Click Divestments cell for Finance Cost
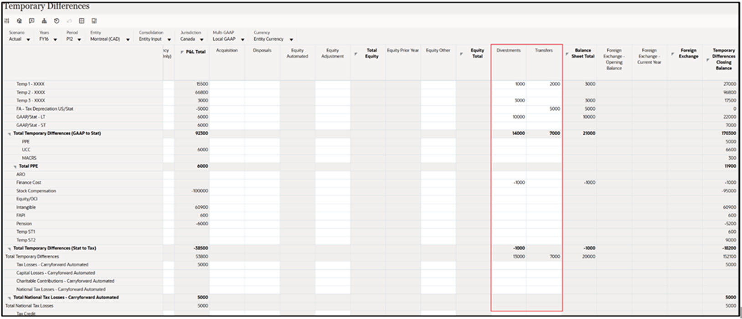The height and width of the screenshot is (319, 742). point(509,183)
